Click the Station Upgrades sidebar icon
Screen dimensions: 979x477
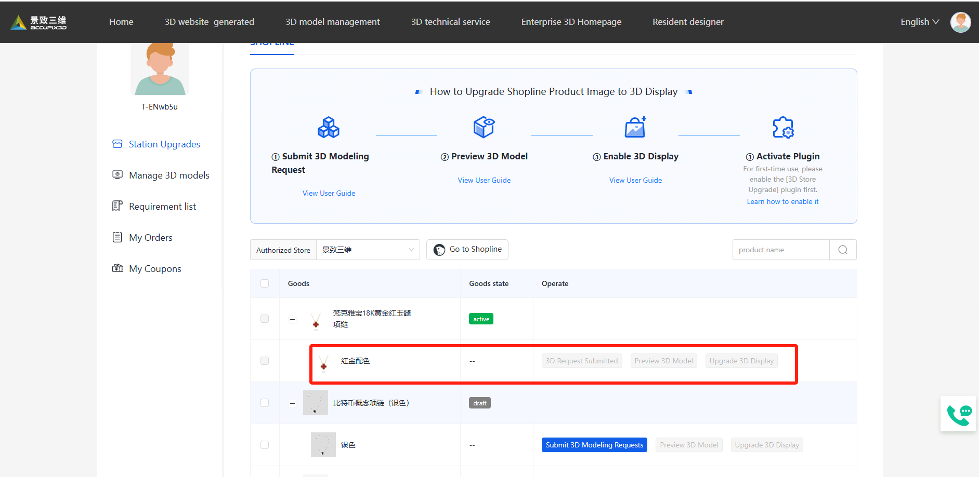click(118, 144)
